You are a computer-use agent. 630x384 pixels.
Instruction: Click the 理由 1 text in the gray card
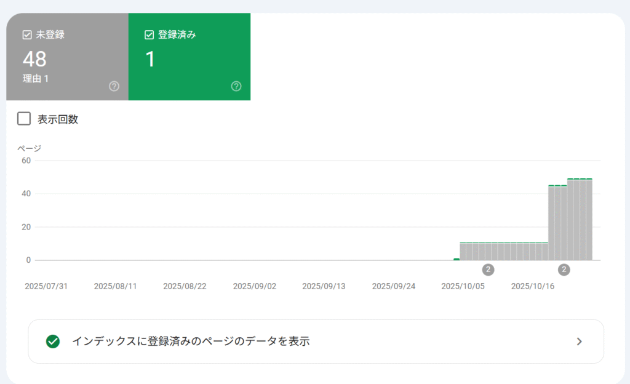coord(36,79)
